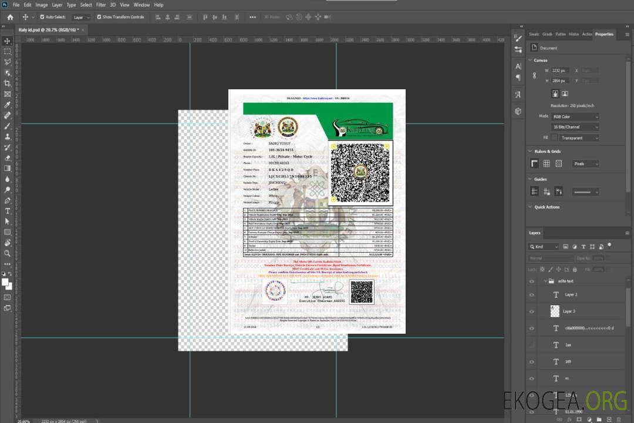Select the Horizontal Type tool

[8, 211]
